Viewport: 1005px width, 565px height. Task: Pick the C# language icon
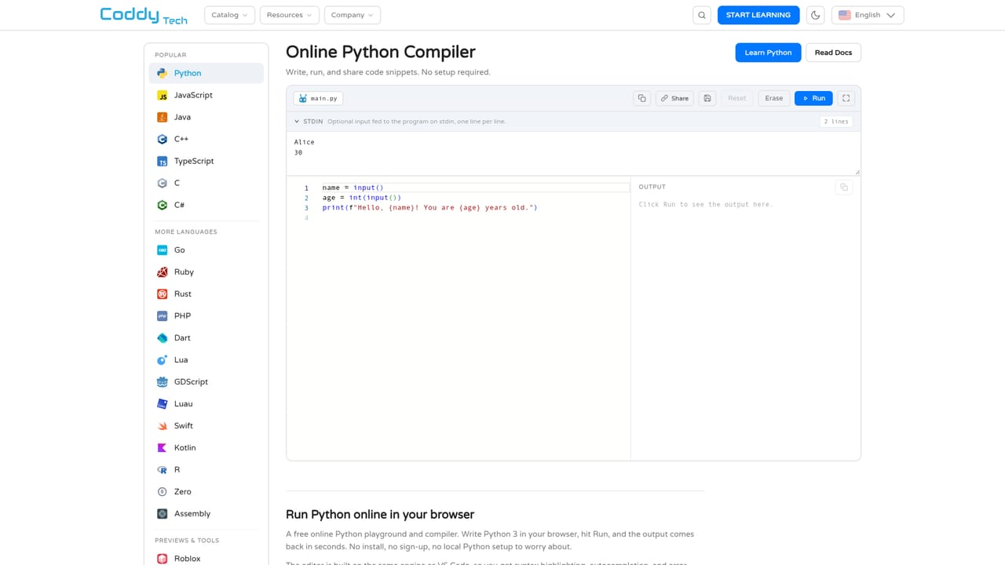coord(162,205)
